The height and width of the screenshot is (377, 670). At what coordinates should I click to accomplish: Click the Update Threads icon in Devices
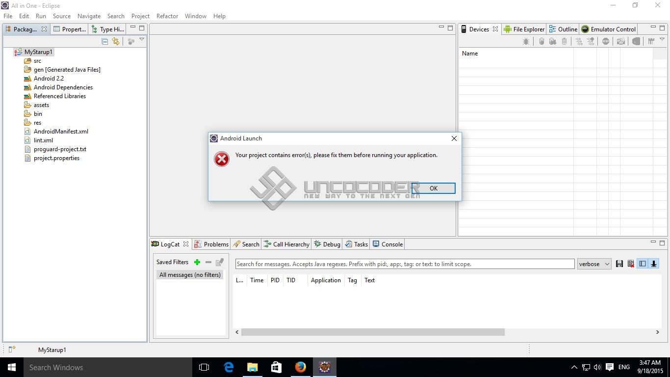(579, 42)
